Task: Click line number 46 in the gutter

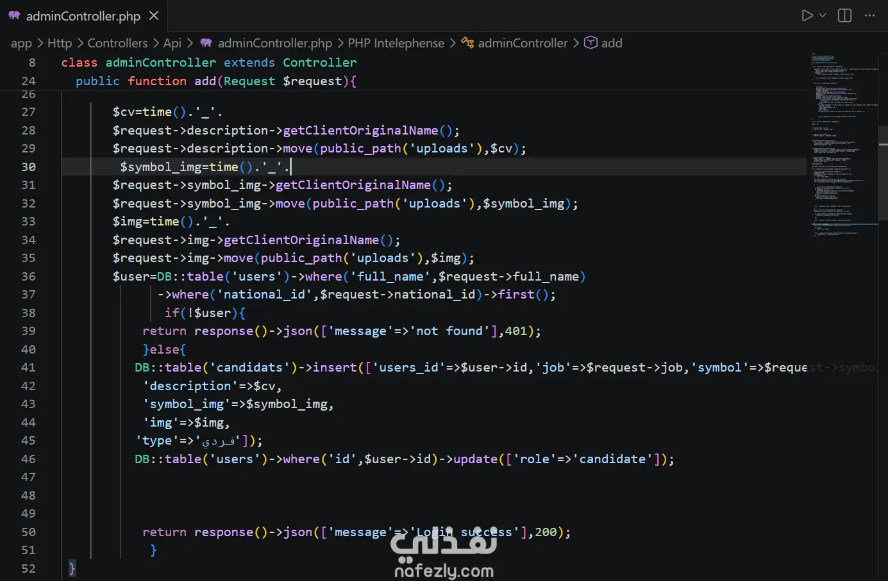Action: coord(29,459)
